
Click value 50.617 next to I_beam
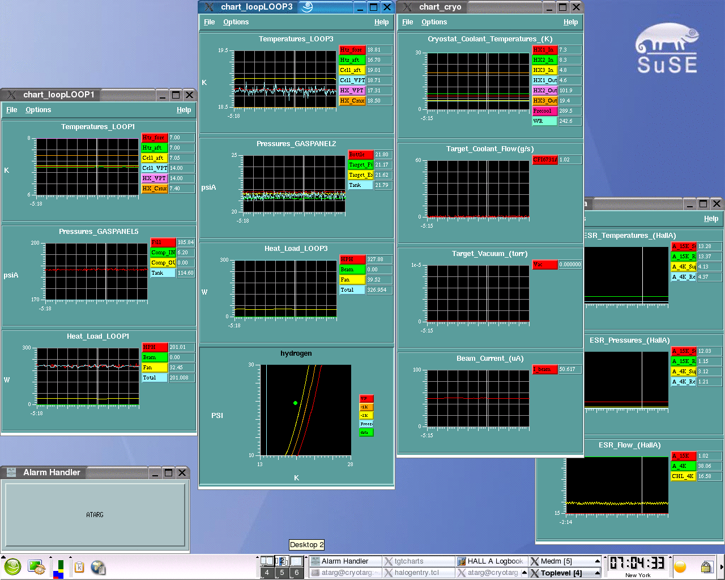tap(570, 369)
